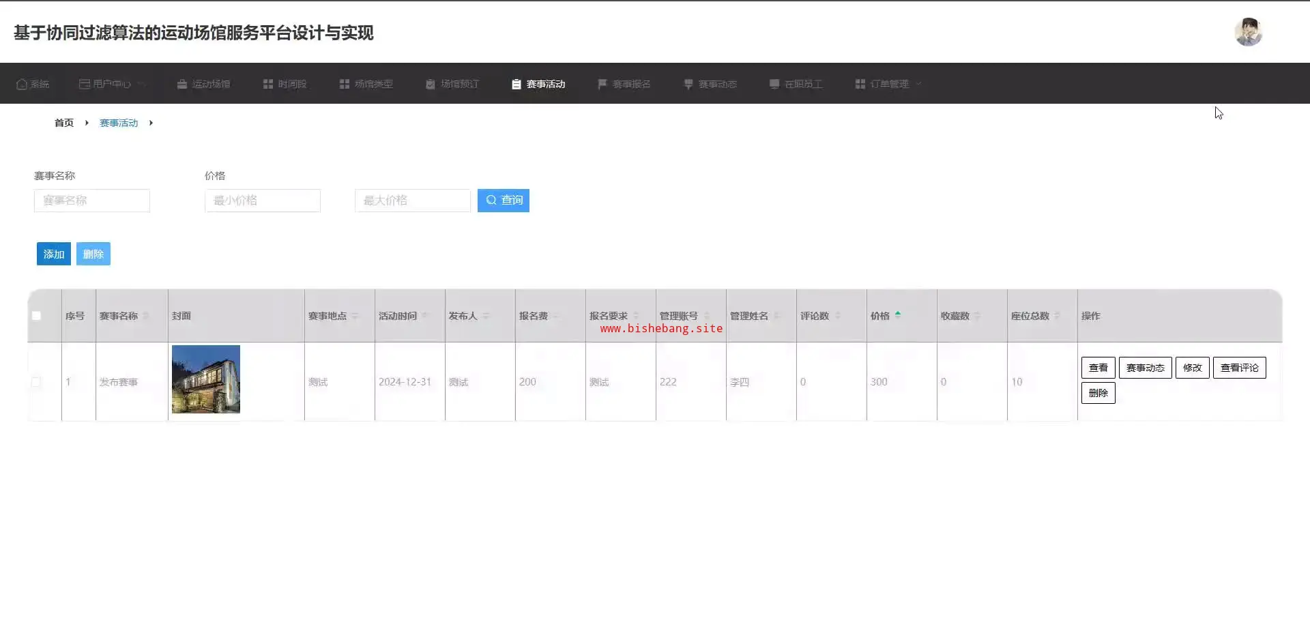Sort table by 价格 column arrow
The image size is (1310, 644).
pos(898,315)
